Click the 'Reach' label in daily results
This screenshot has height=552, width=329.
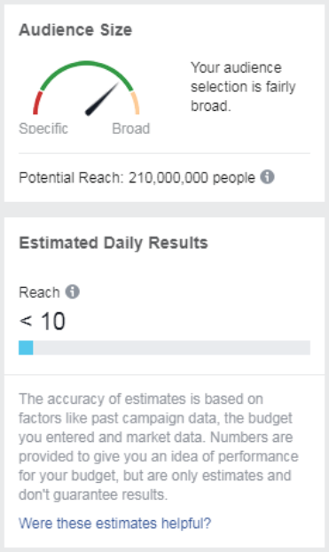point(39,292)
